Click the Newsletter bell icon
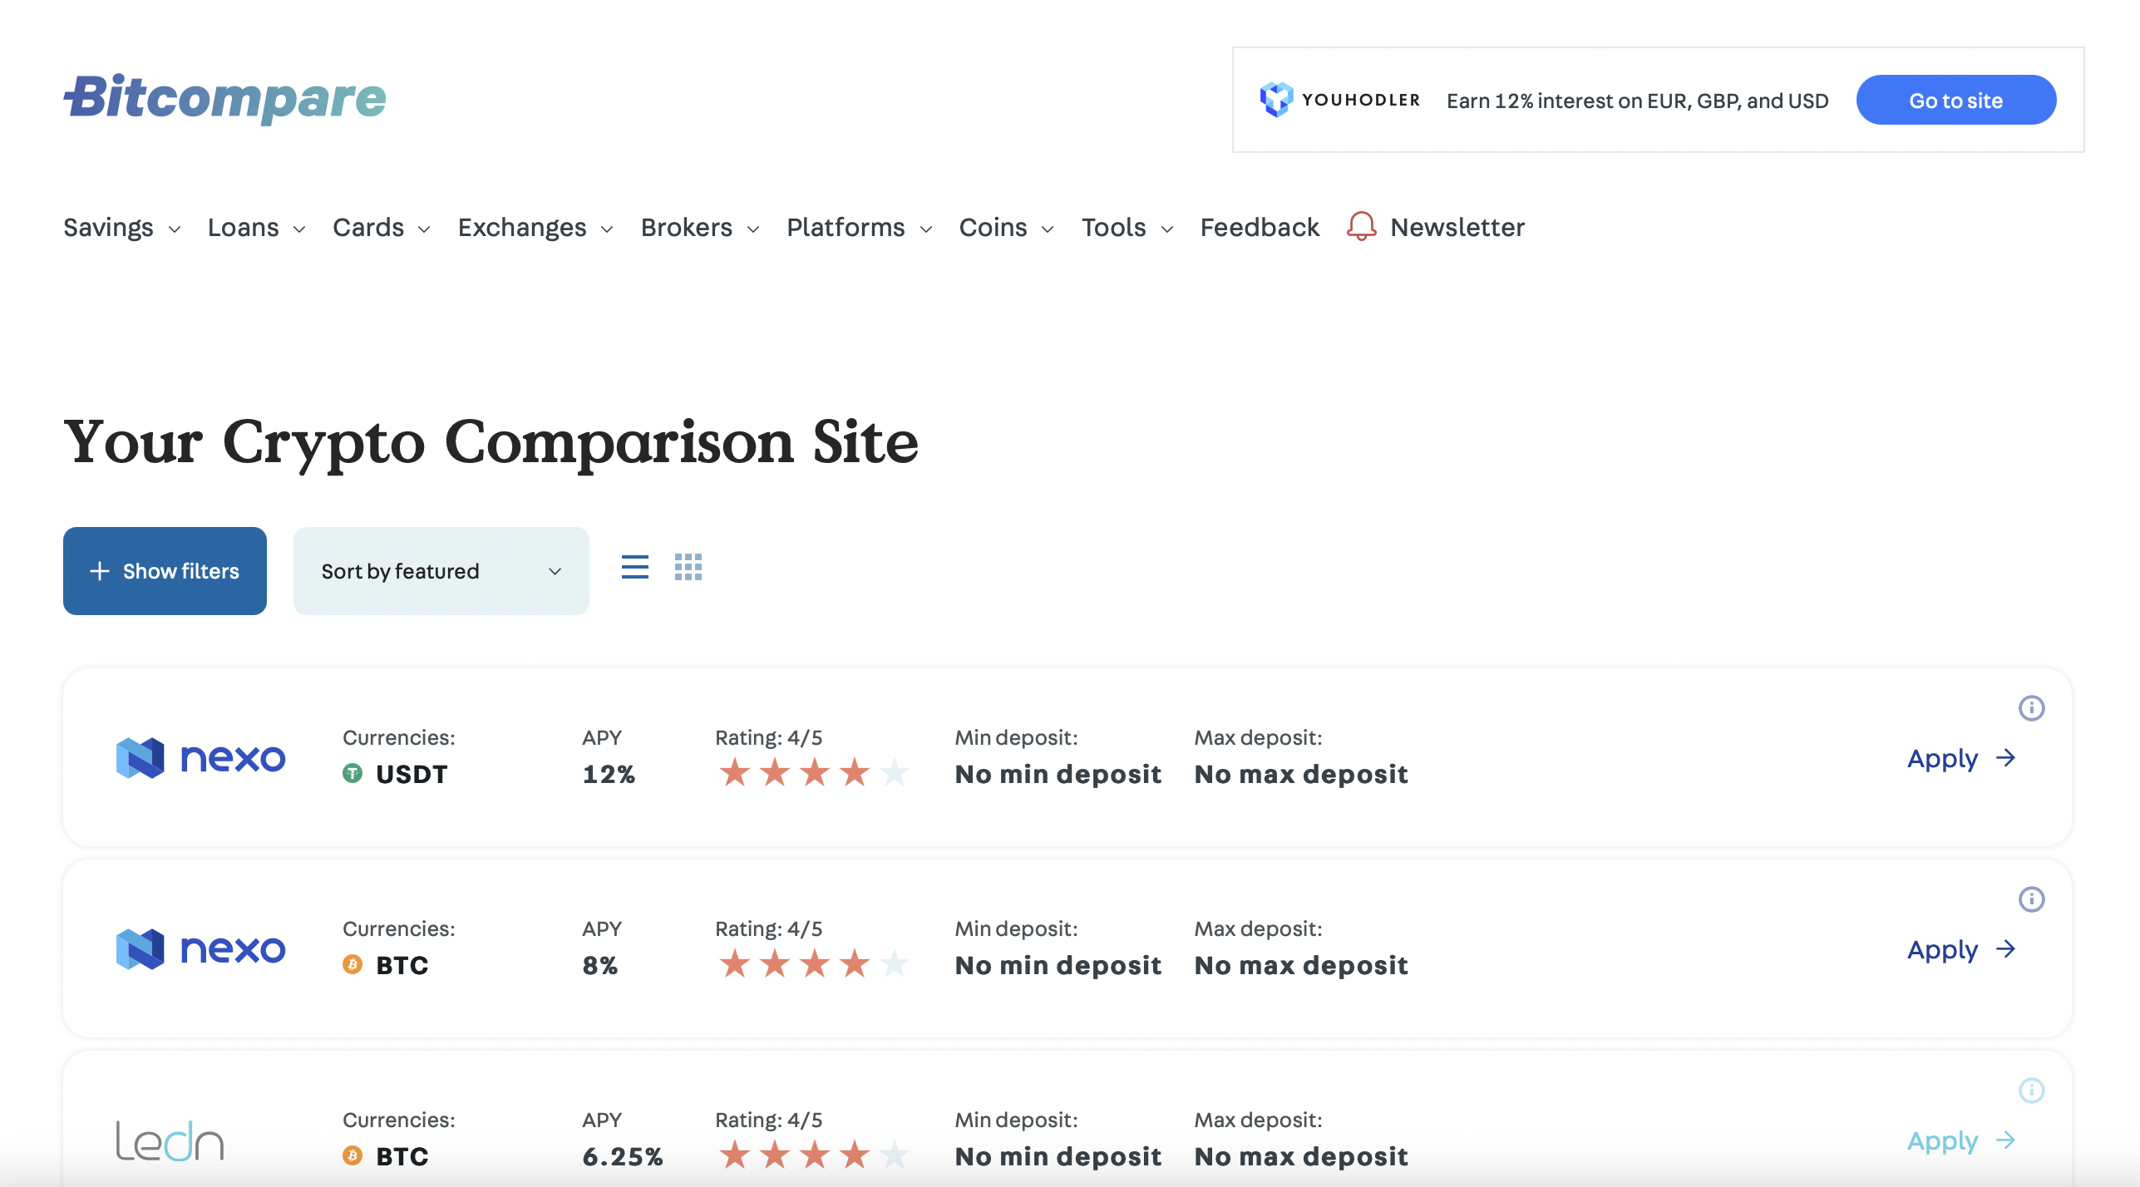Viewport: 2140px width, 1187px height. tap(1361, 226)
